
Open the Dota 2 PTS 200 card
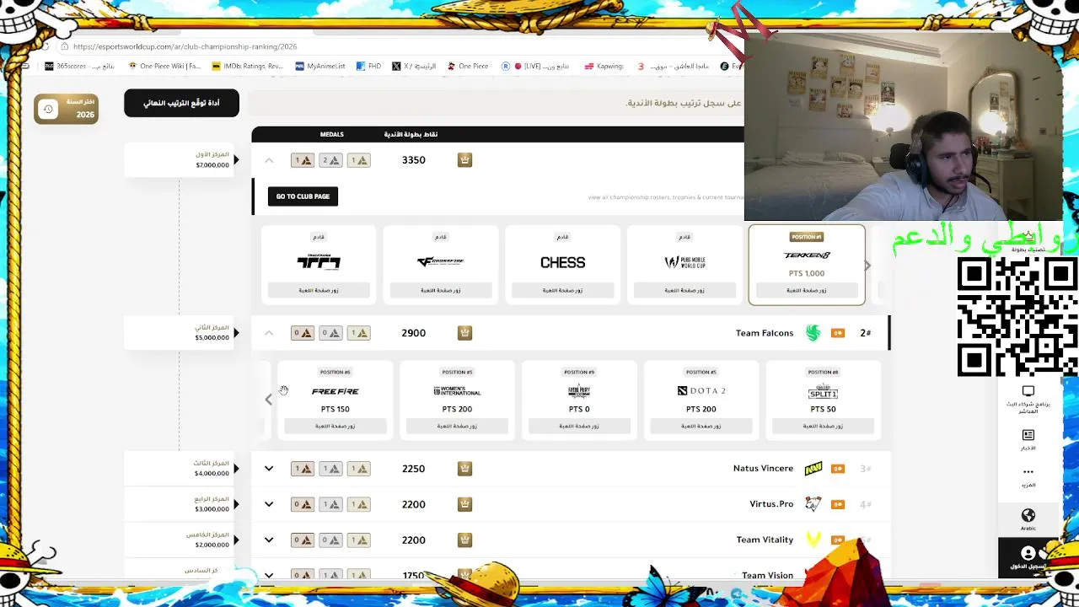[x=701, y=400]
